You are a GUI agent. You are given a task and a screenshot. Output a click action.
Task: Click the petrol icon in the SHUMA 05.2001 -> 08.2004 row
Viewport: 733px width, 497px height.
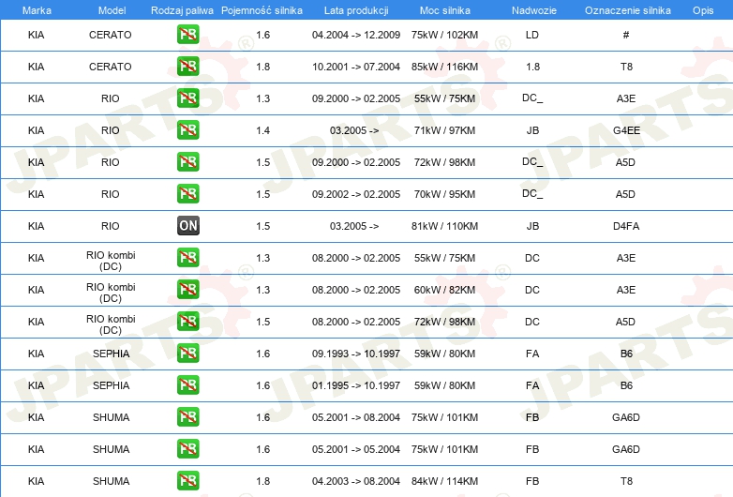click(187, 417)
